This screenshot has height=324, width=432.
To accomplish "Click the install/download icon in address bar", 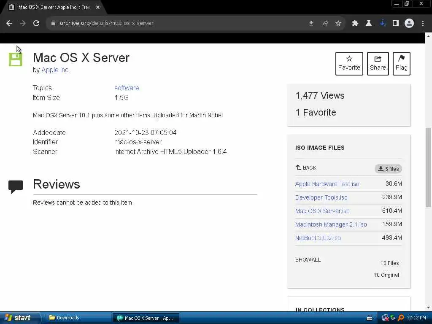I will pyautogui.click(x=311, y=24).
